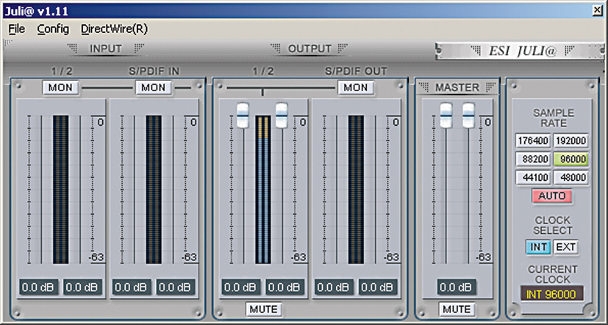Click the MASTER section label

coord(457,87)
